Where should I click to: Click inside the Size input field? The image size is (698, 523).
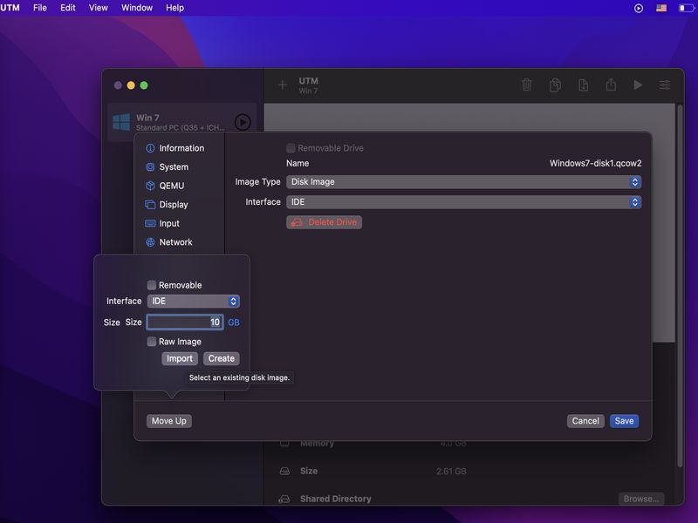pos(185,322)
